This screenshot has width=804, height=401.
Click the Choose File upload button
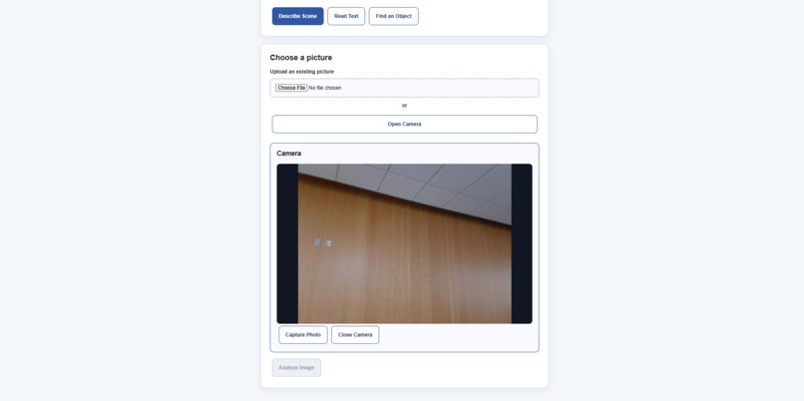point(291,88)
